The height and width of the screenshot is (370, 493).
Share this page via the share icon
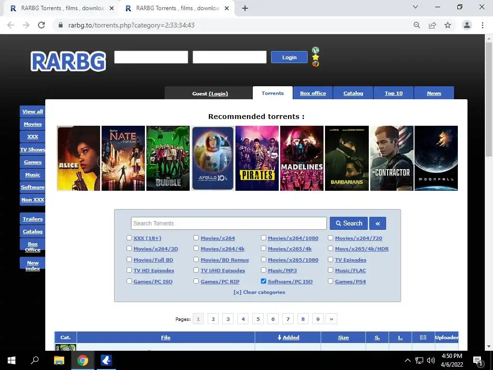coord(432,25)
